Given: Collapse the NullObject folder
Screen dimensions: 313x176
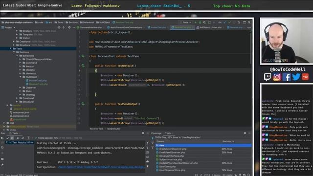Looking at the screenshot, I should 21,77.
